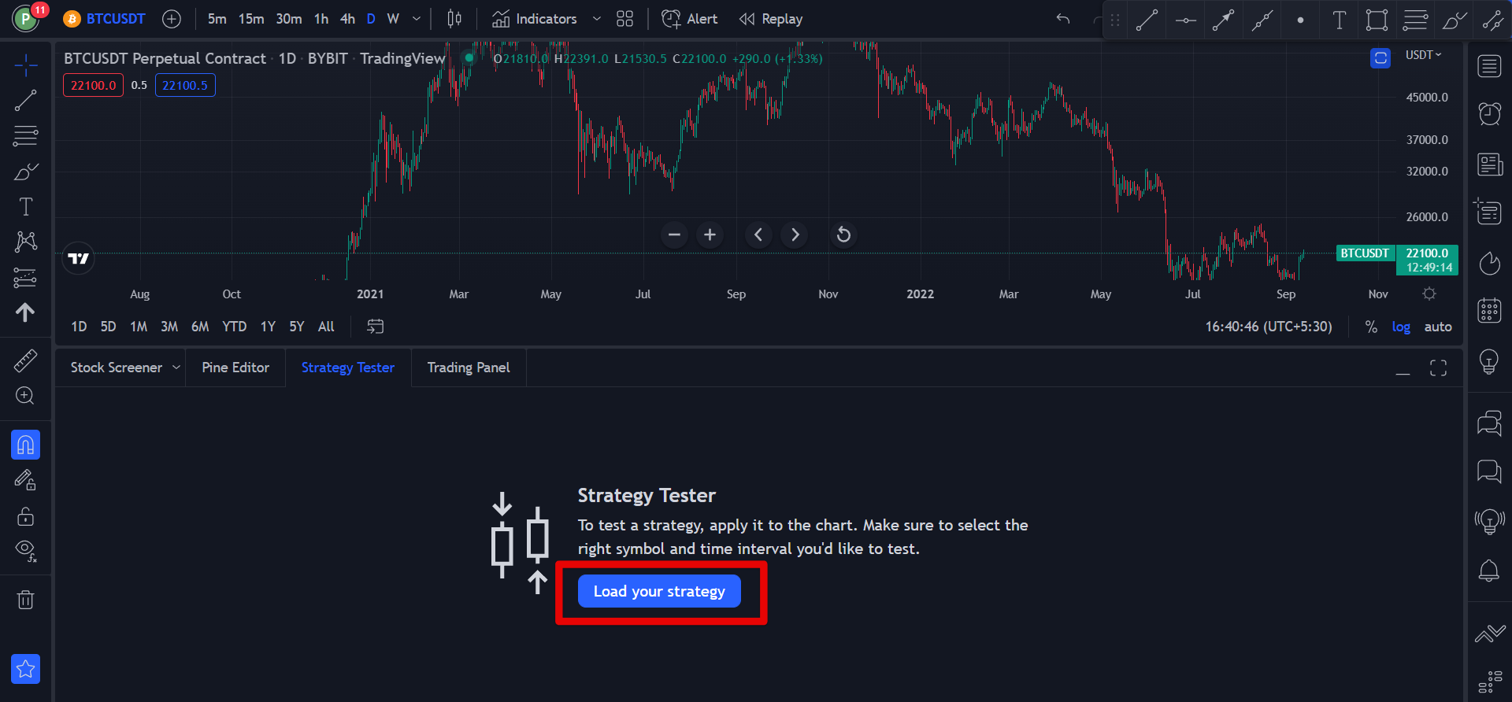Set date range to YTD
1512x702 pixels.
[234, 327]
